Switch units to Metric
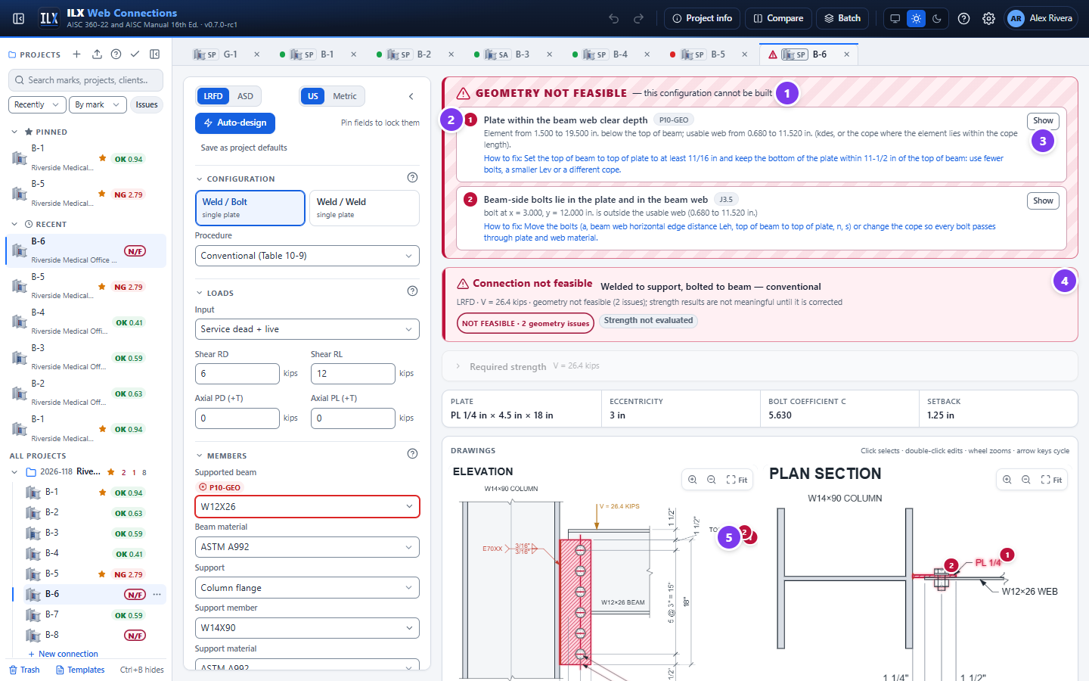This screenshot has height=681, width=1089. click(344, 96)
